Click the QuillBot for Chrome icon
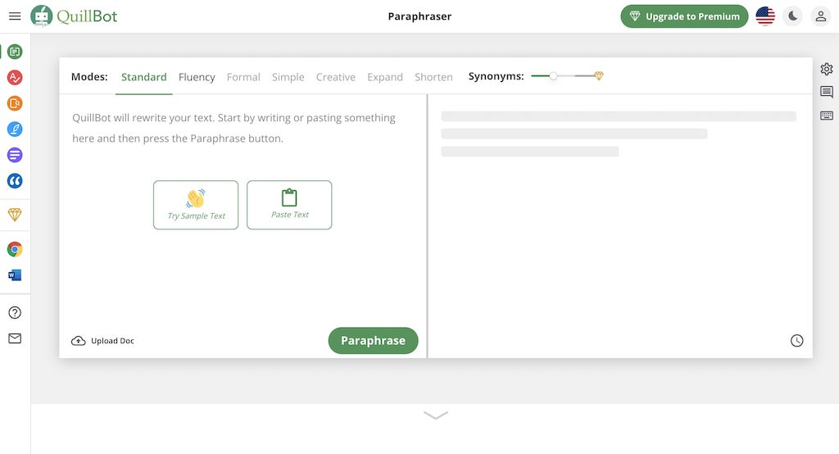This screenshot has width=839, height=454. 15,249
